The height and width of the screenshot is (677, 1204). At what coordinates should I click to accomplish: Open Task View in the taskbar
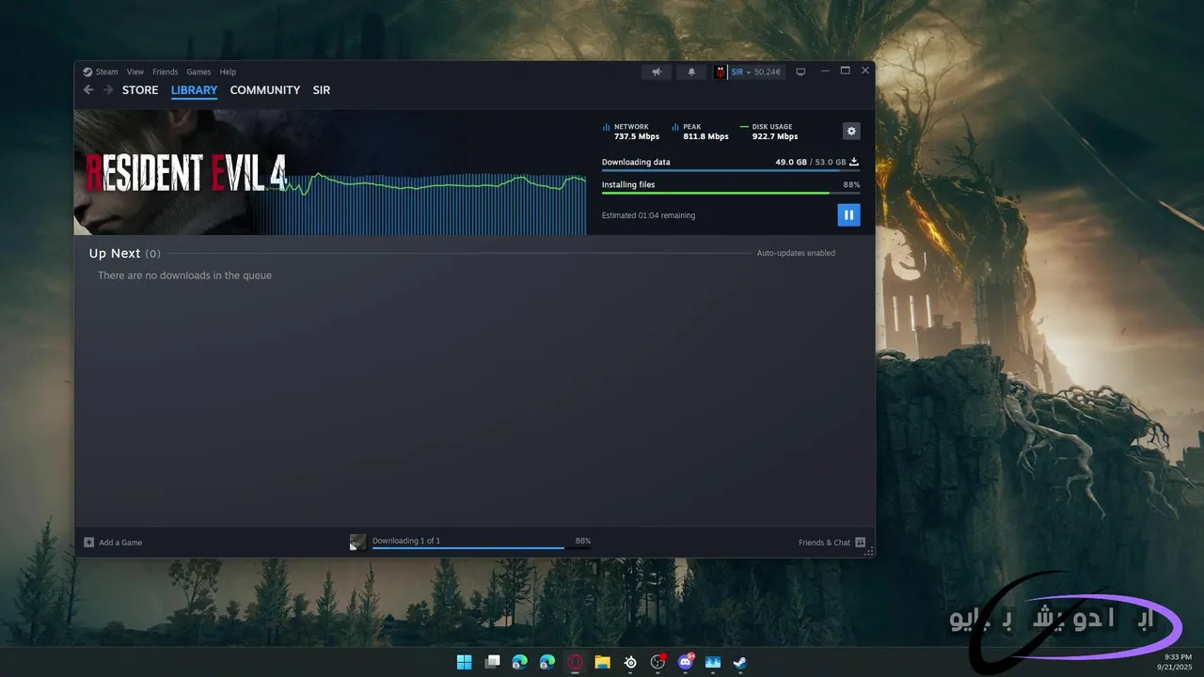pyautogui.click(x=492, y=662)
